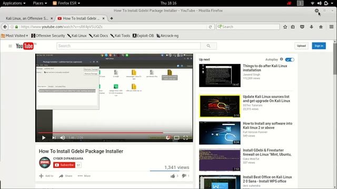
Task: Show Autoplay info tooltip icon
Action: click(281, 59)
